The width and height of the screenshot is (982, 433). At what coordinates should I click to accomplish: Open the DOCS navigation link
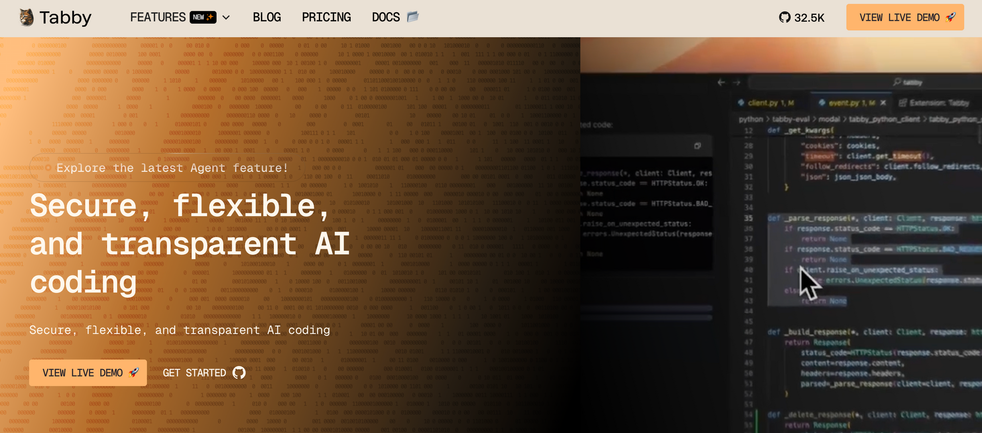tap(386, 17)
